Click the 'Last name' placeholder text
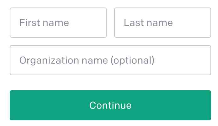This screenshot has width=218, height=126. coord(148,23)
